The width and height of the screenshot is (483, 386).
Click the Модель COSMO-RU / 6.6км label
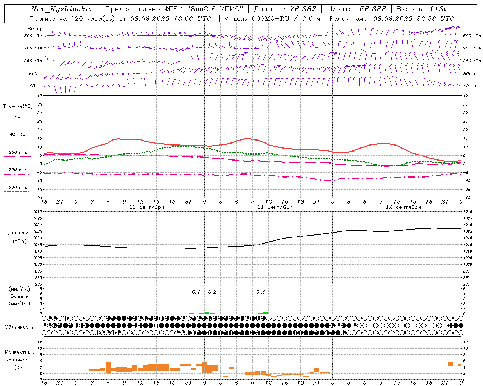pyautogui.click(x=272, y=18)
